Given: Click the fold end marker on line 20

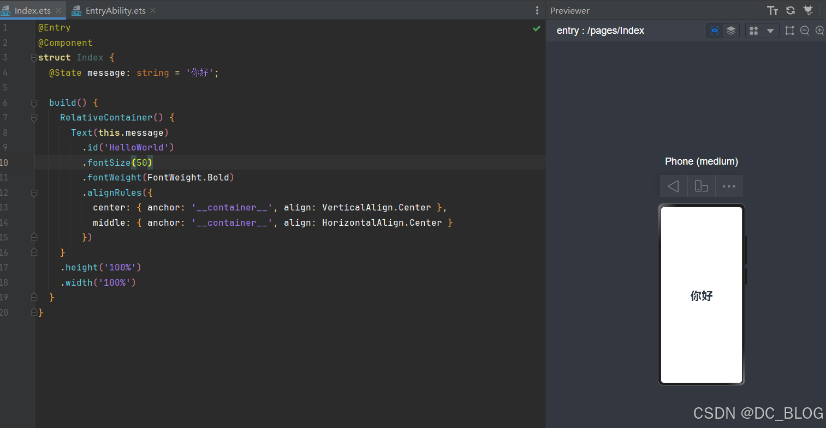Looking at the screenshot, I should (34, 312).
